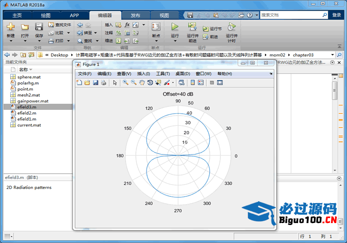
Task: Switch to the View (视图) tab
Action: [164, 15]
